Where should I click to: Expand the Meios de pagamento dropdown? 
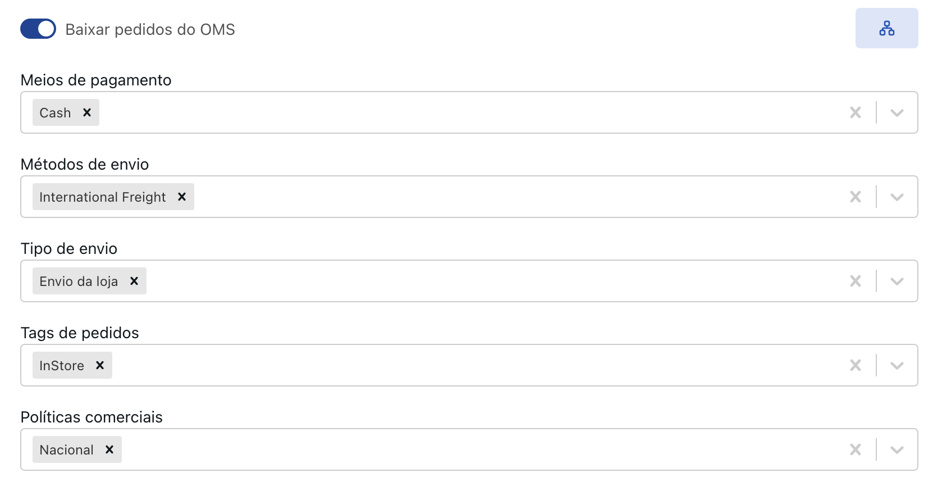tap(897, 112)
